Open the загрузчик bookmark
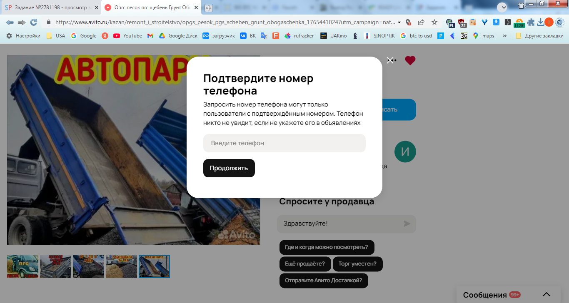Viewport: 569px width, 303px height. (x=218, y=36)
